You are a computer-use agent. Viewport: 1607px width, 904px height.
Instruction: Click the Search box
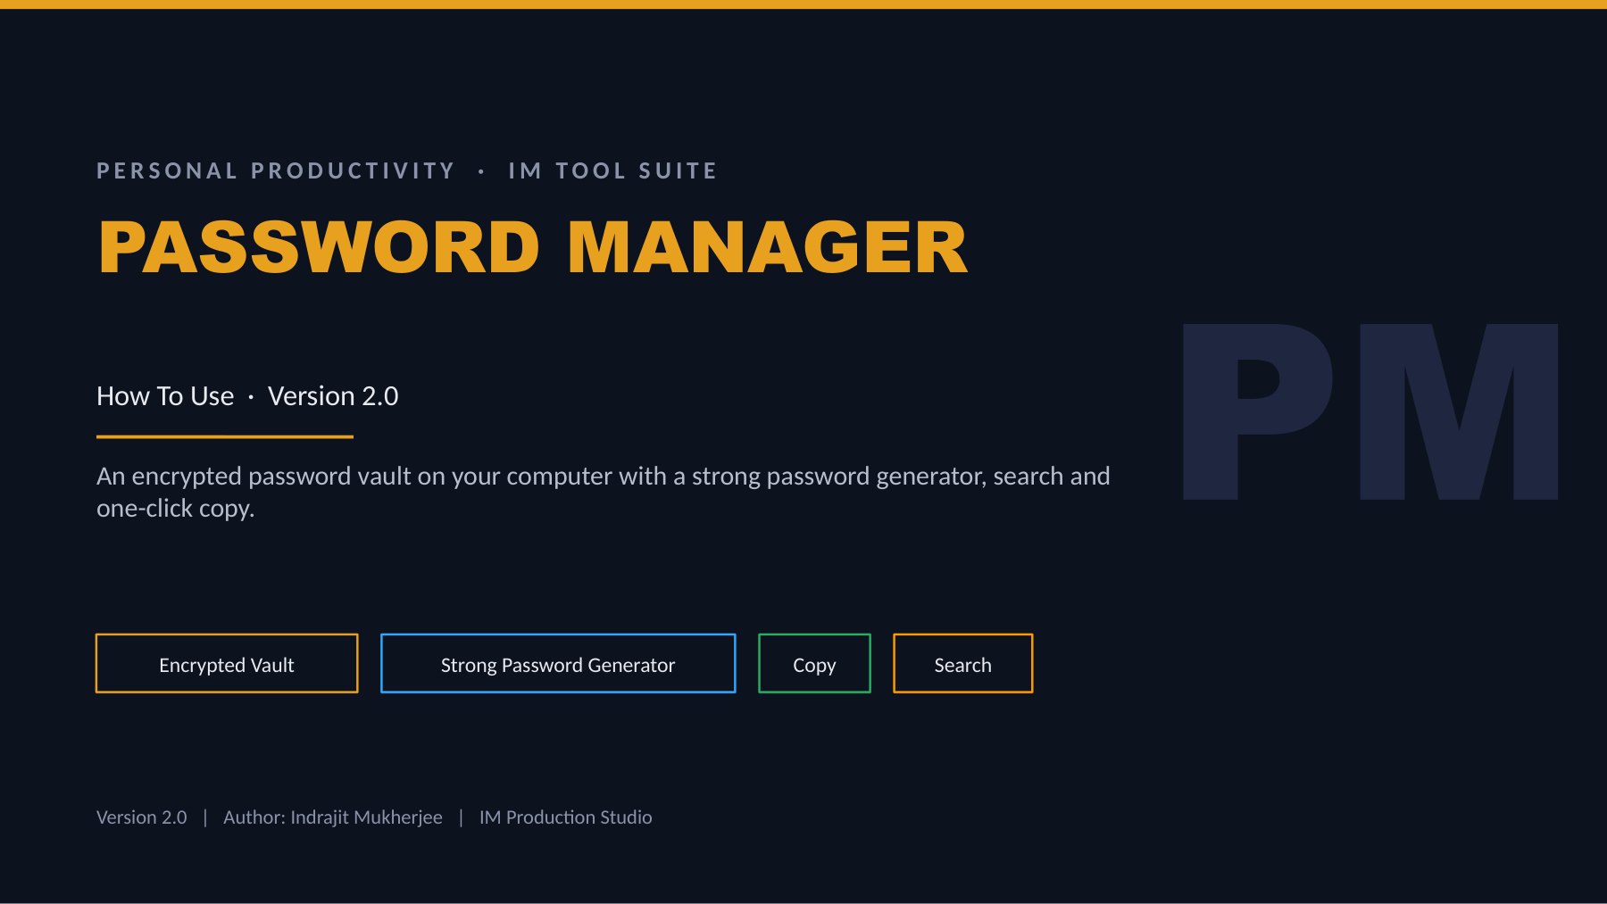[x=962, y=663]
